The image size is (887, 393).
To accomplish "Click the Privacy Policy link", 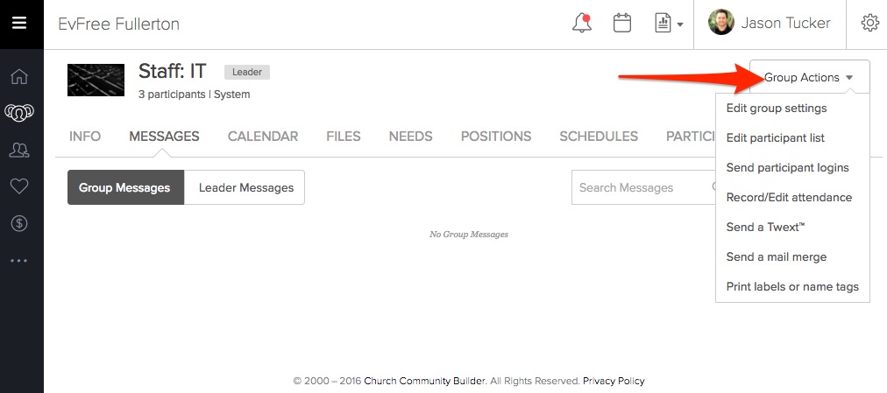I will pos(614,381).
